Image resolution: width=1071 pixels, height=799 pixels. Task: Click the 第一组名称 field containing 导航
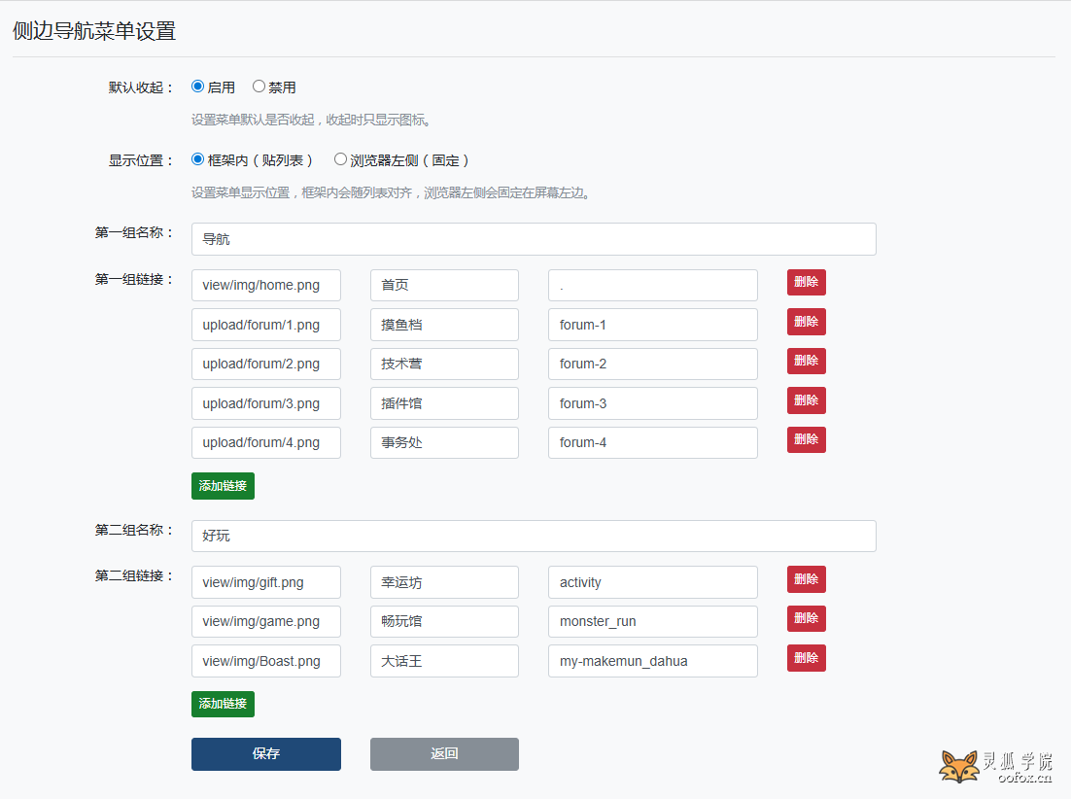coord(534,239)
